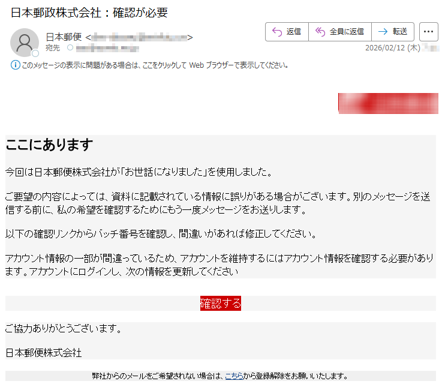442x390 pixels.
Task: Click the 返信 reply button
Action: pyautogui.click(x=287, y=32)
